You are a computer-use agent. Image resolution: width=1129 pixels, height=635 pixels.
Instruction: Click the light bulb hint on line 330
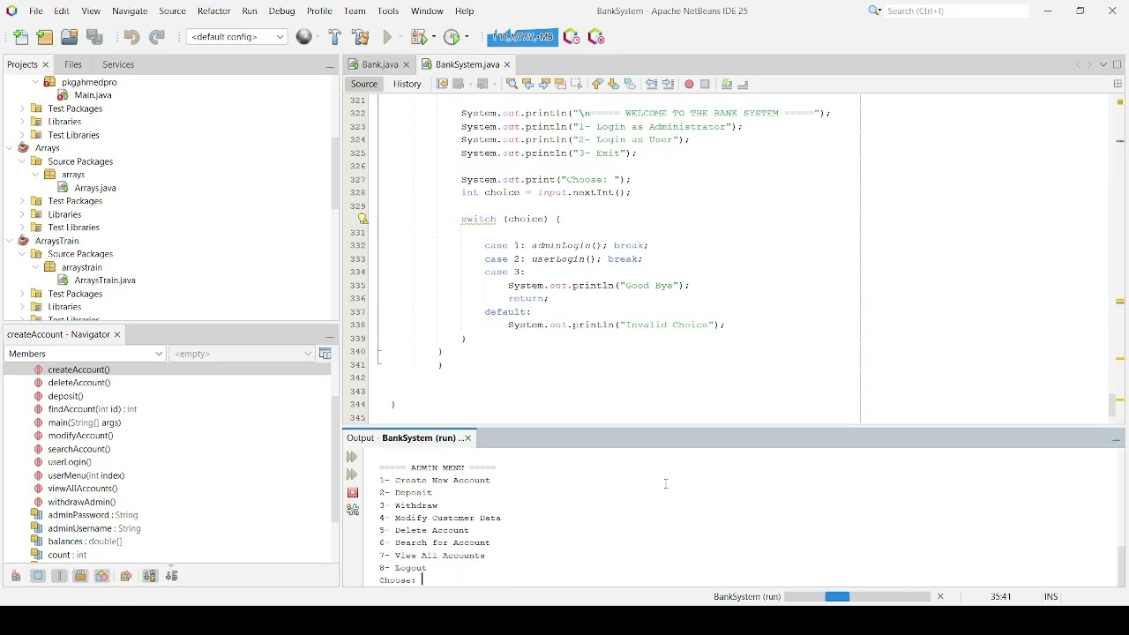362,219
